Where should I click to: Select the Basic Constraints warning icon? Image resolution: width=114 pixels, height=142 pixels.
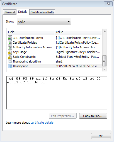(x=10, y=57)
